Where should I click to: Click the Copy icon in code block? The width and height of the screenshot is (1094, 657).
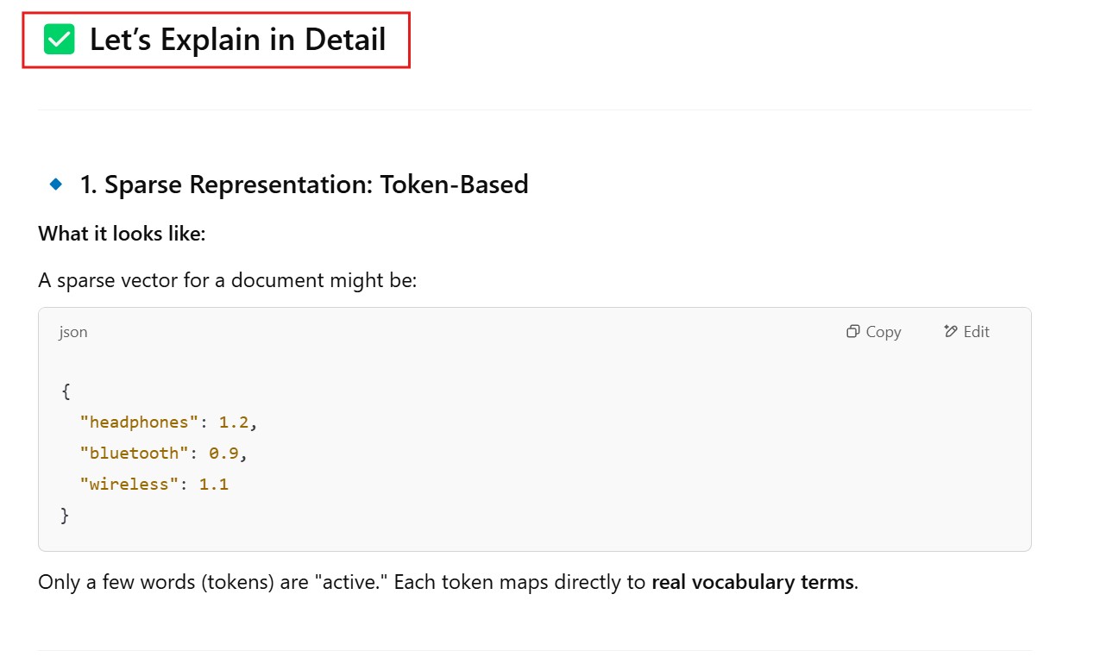pyautogui.click(x=852, y=332)
